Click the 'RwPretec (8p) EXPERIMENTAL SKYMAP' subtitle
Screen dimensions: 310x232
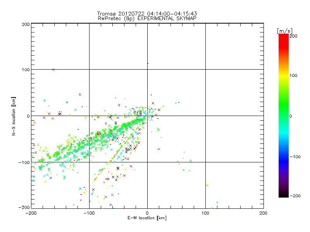147,19
